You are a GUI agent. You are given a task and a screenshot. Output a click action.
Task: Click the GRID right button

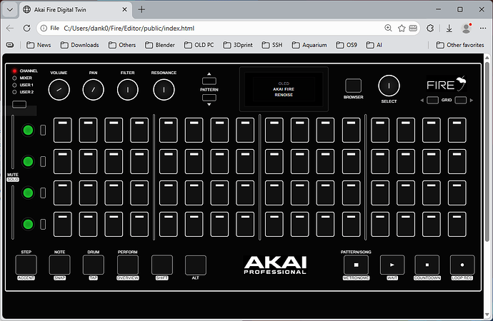pyautogui.click(x=461, y=101)
